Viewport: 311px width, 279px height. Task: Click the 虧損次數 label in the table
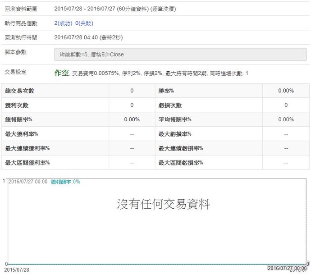coord(170,105)
